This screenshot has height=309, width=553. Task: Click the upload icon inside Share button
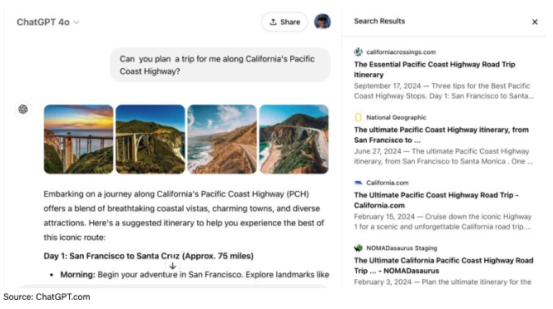pyautogui.click(x=273, y=22)
